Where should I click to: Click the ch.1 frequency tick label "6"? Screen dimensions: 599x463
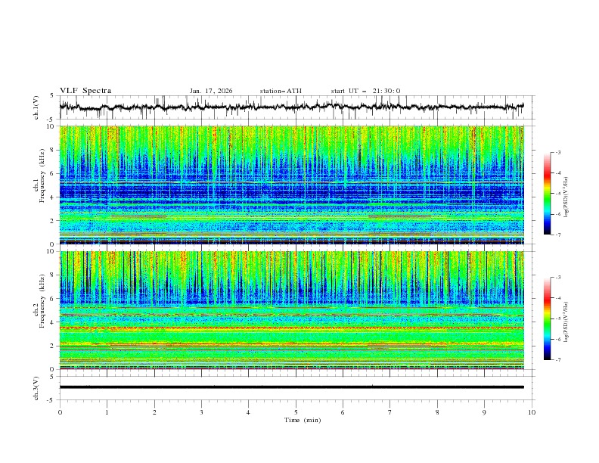tap(53, 173)
